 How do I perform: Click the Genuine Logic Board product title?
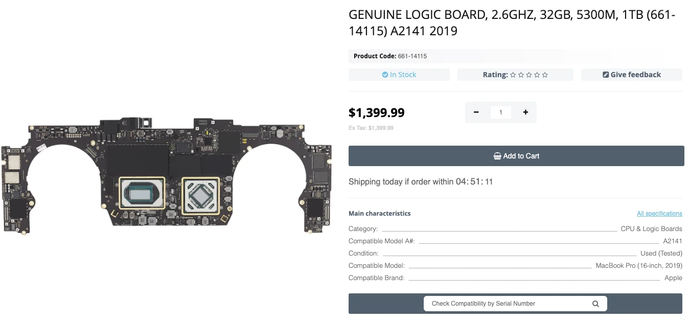(512, 23)
